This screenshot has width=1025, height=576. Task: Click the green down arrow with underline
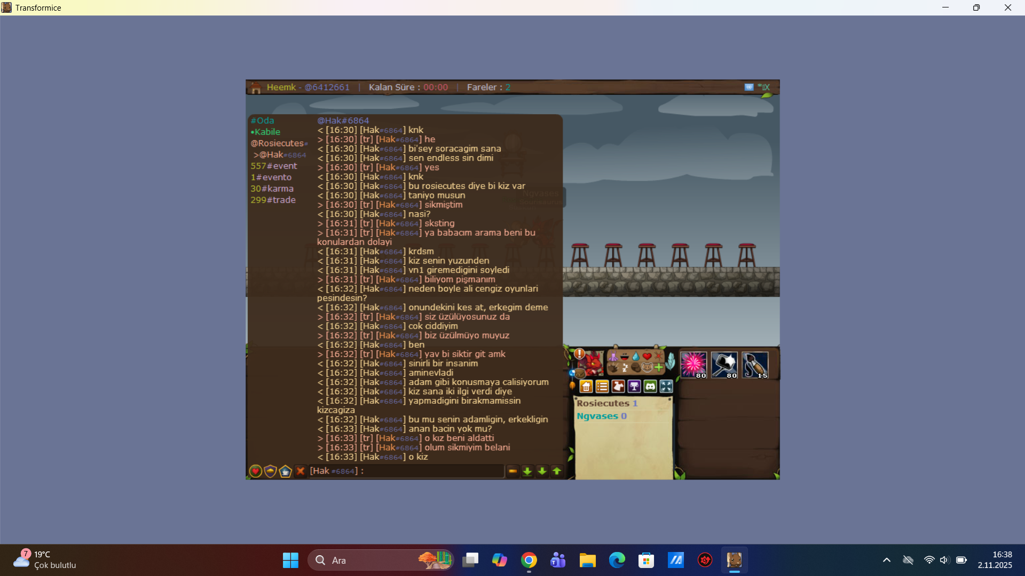[x=527, y=471]
